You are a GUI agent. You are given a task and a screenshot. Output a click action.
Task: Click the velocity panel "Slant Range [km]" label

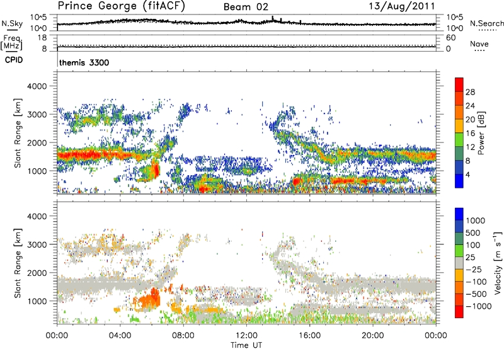click(x=18, y=263)
